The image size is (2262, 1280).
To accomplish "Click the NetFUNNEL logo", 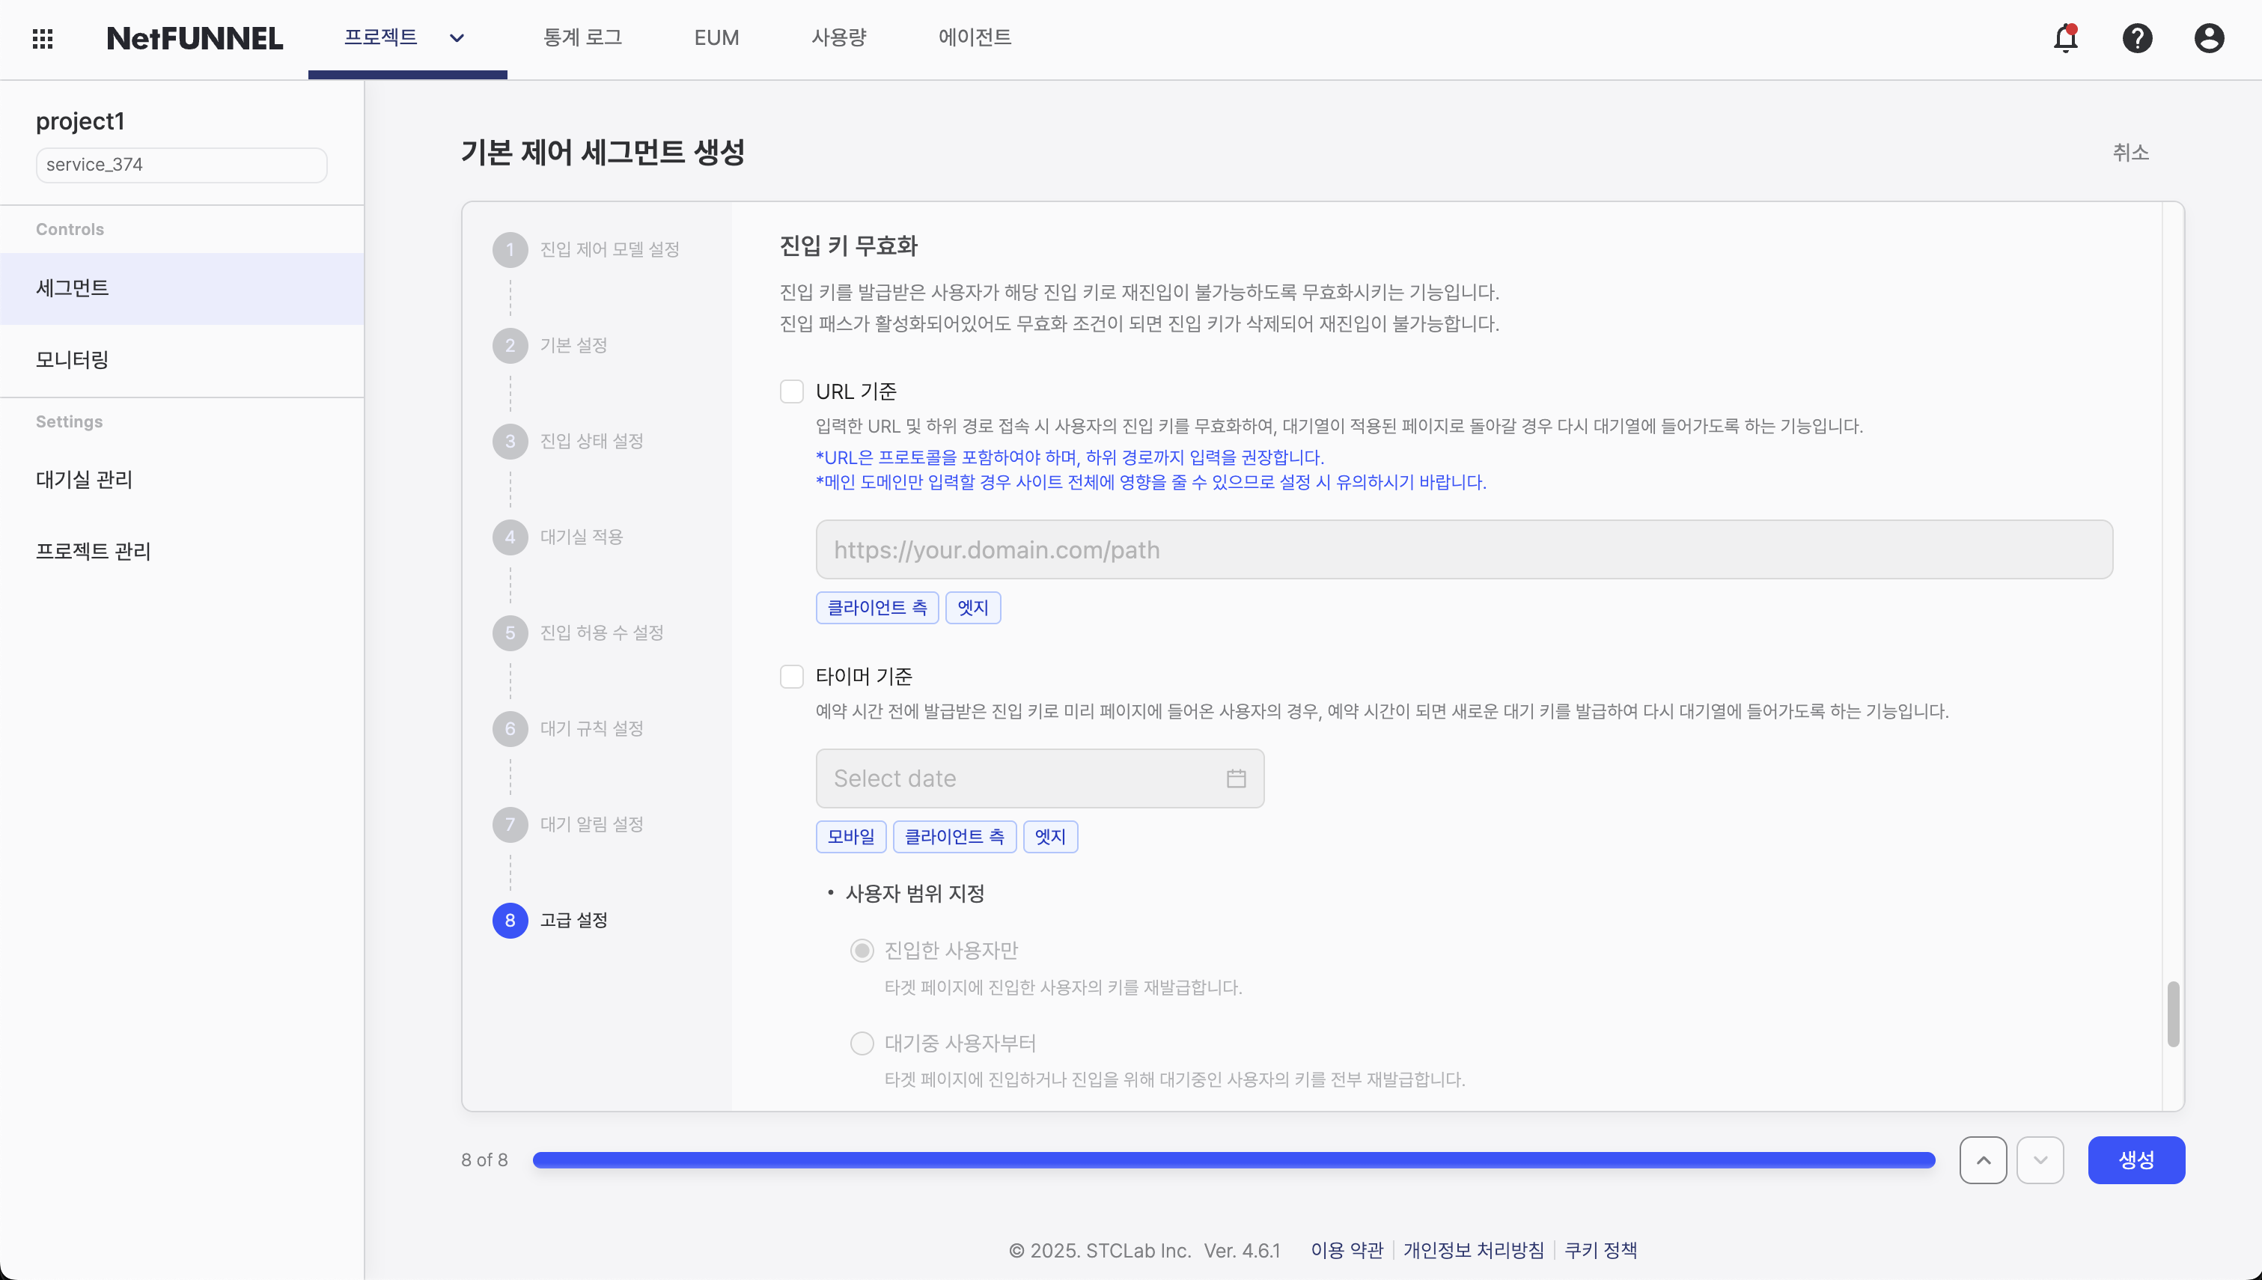I will pyautogui.click(x=194, y=38).
